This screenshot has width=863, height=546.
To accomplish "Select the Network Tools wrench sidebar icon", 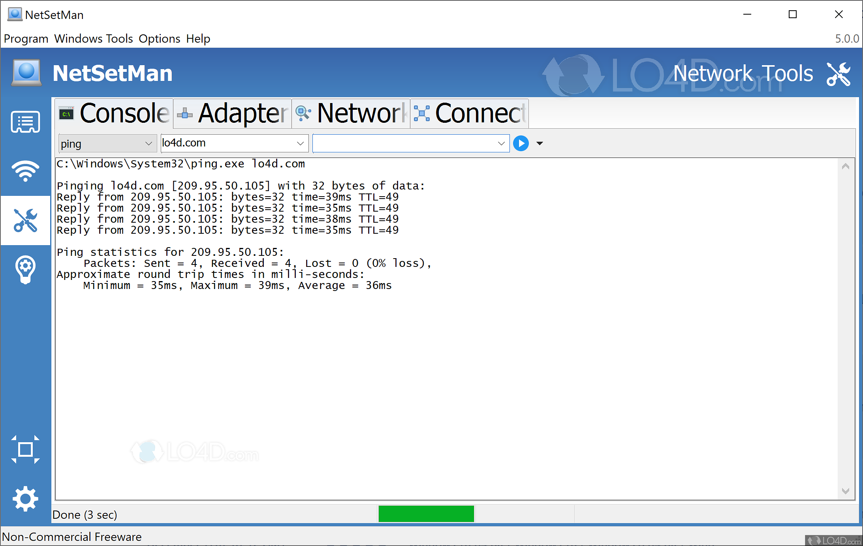I will (25, 220).
